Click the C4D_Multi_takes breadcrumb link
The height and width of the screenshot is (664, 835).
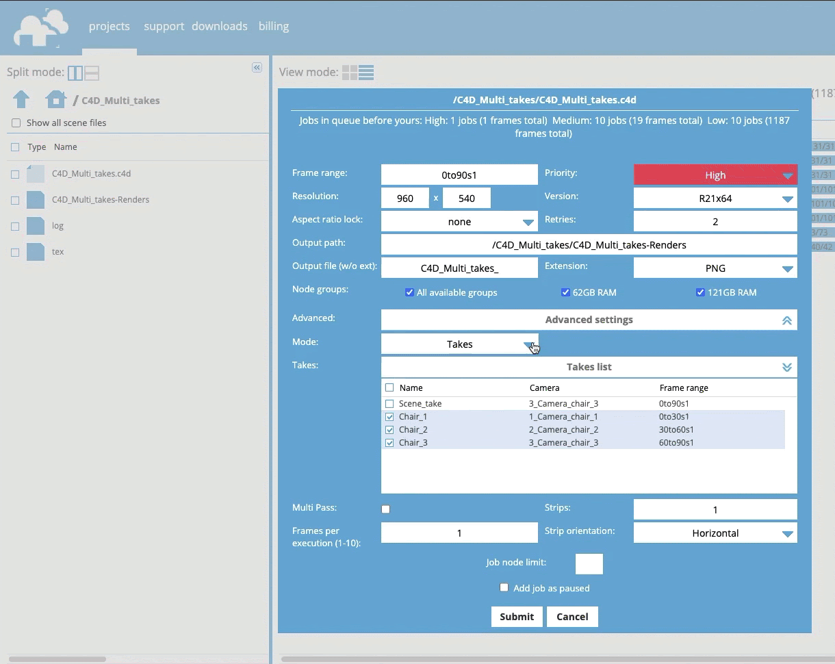[x=120, y=101]
